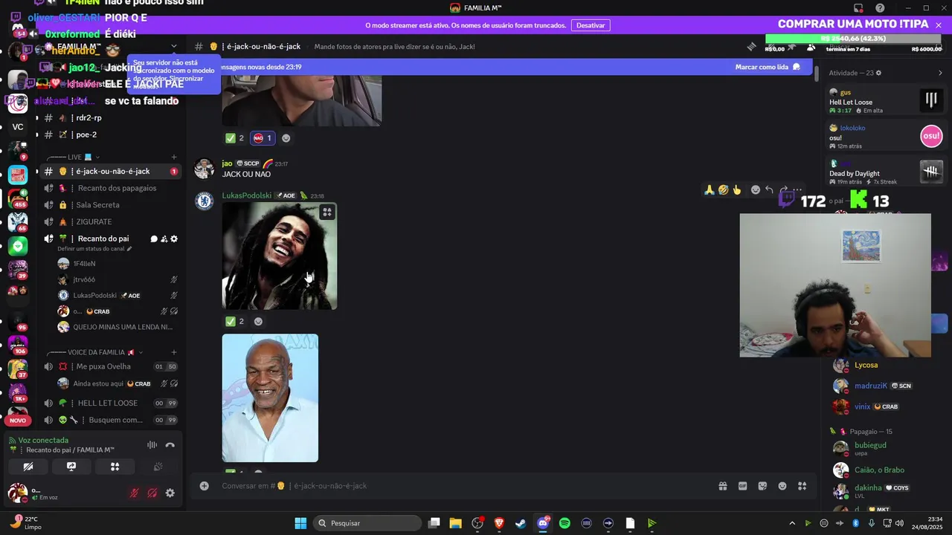
Task: Open the add-reaction picker on hovered message
Action: click(x=756, y=190)
